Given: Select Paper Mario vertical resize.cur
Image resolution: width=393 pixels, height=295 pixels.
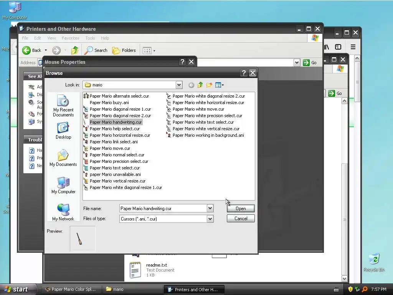Looking at the screenshot, I should point(114,181).
